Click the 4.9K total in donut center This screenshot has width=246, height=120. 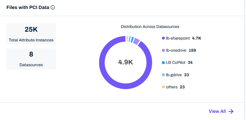pyautogui.click(x=126, y=62)
